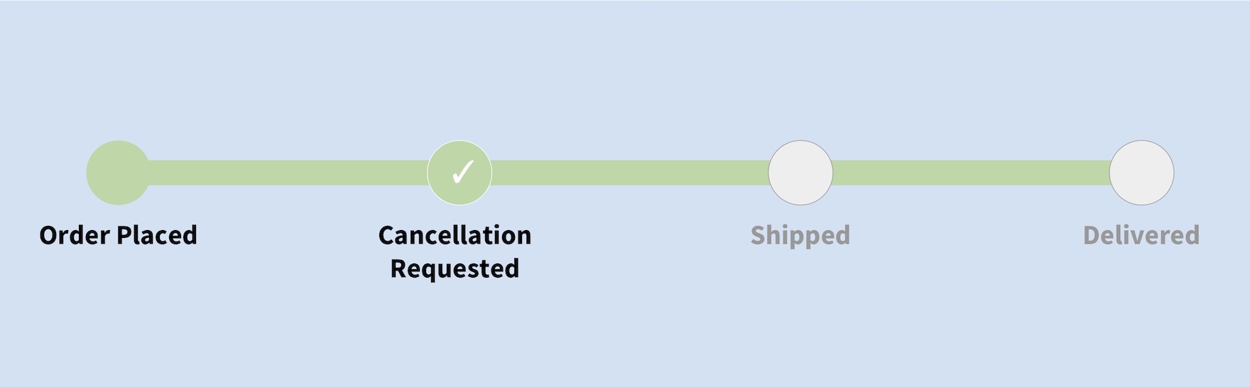Viewport: 1250px width, 387px height.
Task: Click progress bar between Cancellation Requested and Shipped
Action: coord(629,173)
